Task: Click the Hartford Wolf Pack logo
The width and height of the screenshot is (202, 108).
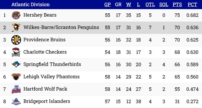Action: (x=16, y=89)
